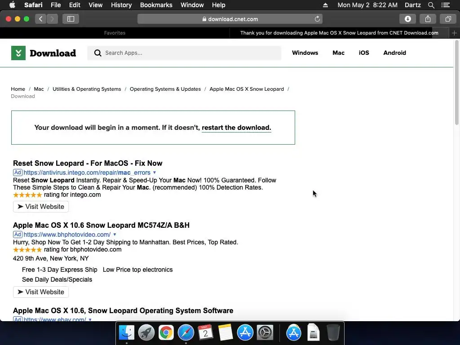Open the Apple menu
460x345 pixels.
click(12, 5)
